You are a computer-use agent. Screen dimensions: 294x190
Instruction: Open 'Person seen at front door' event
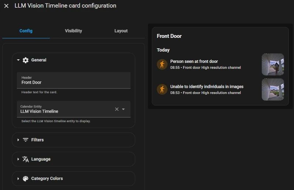coord(194,61)
